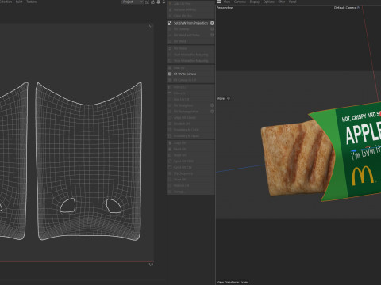Click the down-arrow icon right of Project dropdown

164,2
